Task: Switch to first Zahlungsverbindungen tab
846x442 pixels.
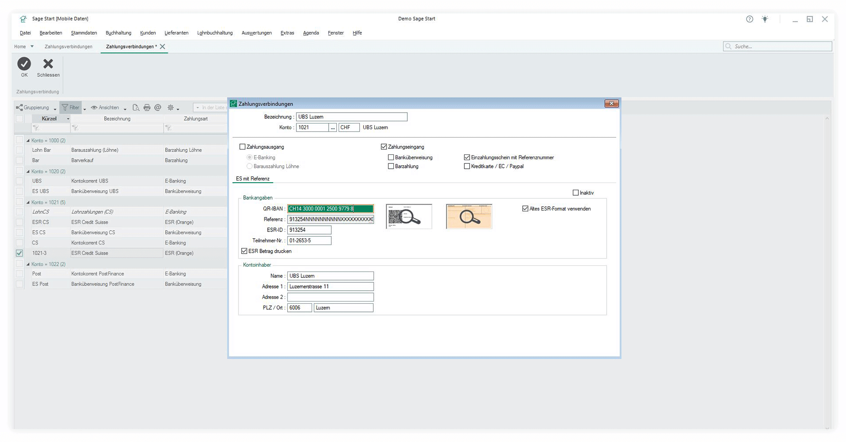Action: point(69,47)
